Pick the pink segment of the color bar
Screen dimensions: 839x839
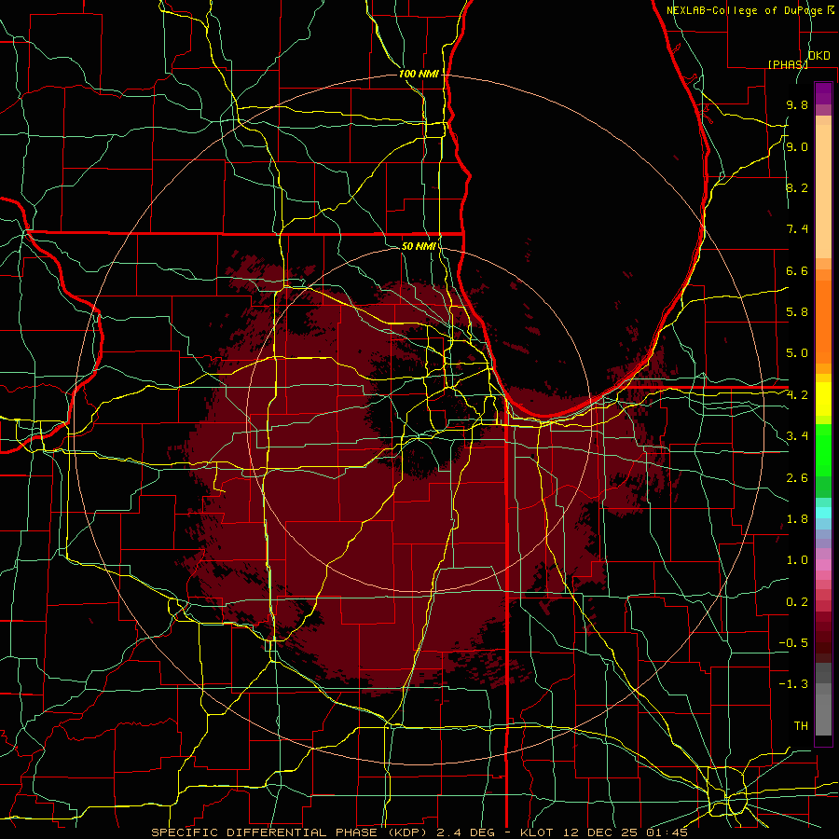point(823,565)
